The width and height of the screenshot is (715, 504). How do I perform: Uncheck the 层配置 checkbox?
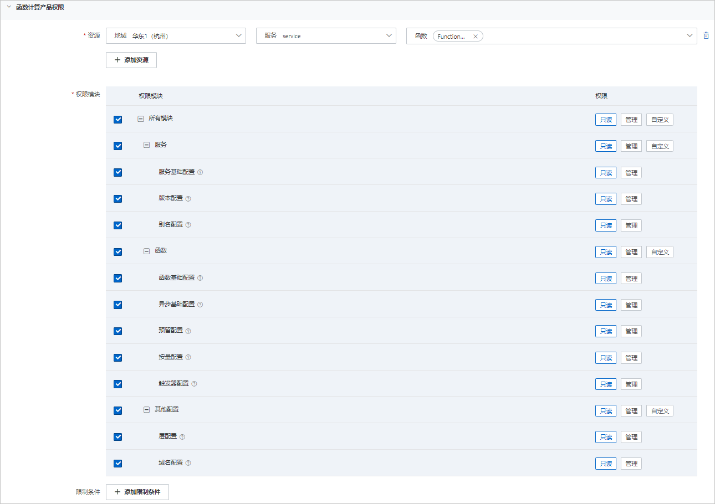[118, 436]
